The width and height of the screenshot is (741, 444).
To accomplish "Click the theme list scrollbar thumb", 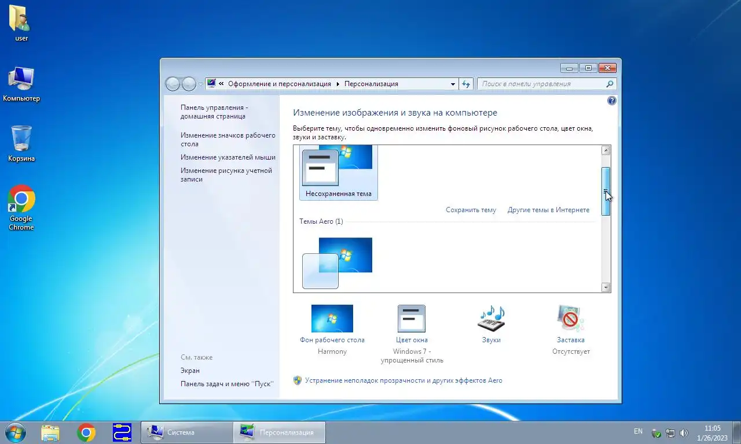I will (606, 191).
